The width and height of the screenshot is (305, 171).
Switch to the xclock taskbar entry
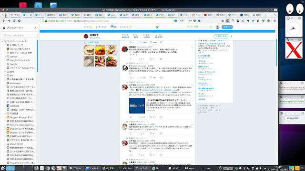[x=173, y=168]
